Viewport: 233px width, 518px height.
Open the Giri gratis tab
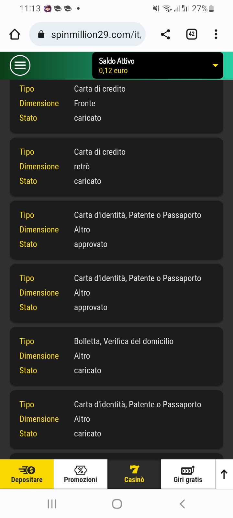point(188,474)
